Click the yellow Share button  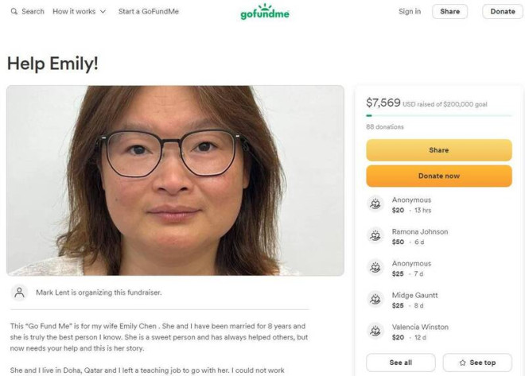click(438, 150)
